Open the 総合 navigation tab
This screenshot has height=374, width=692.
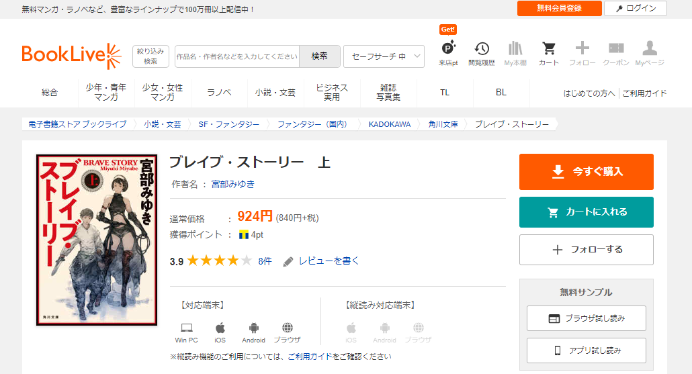(50, 93)
